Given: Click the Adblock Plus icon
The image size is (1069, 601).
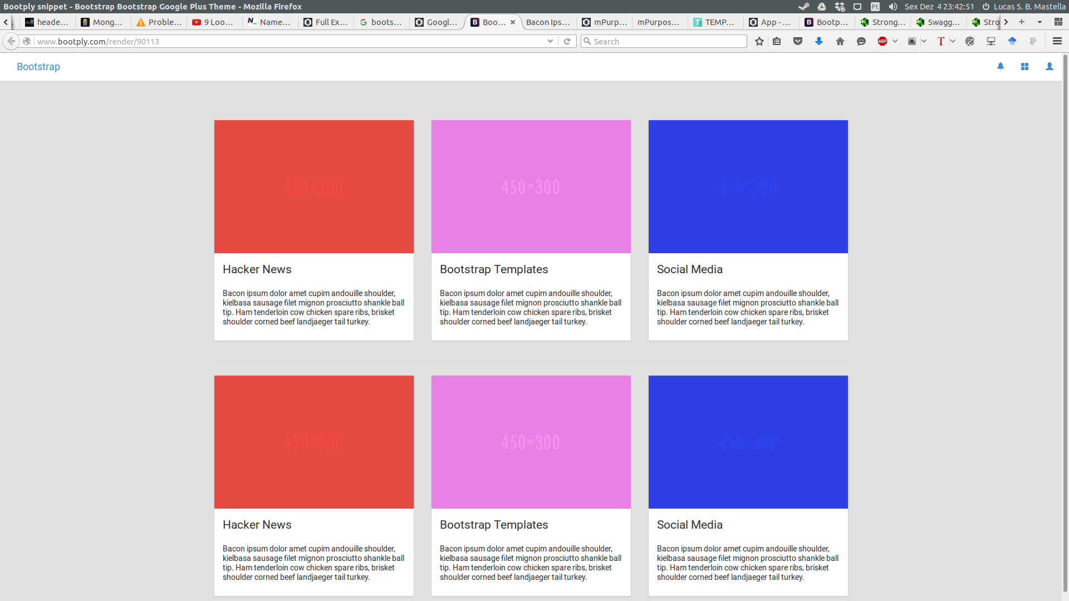Looking at the screenshot, I should coord(882,41).
